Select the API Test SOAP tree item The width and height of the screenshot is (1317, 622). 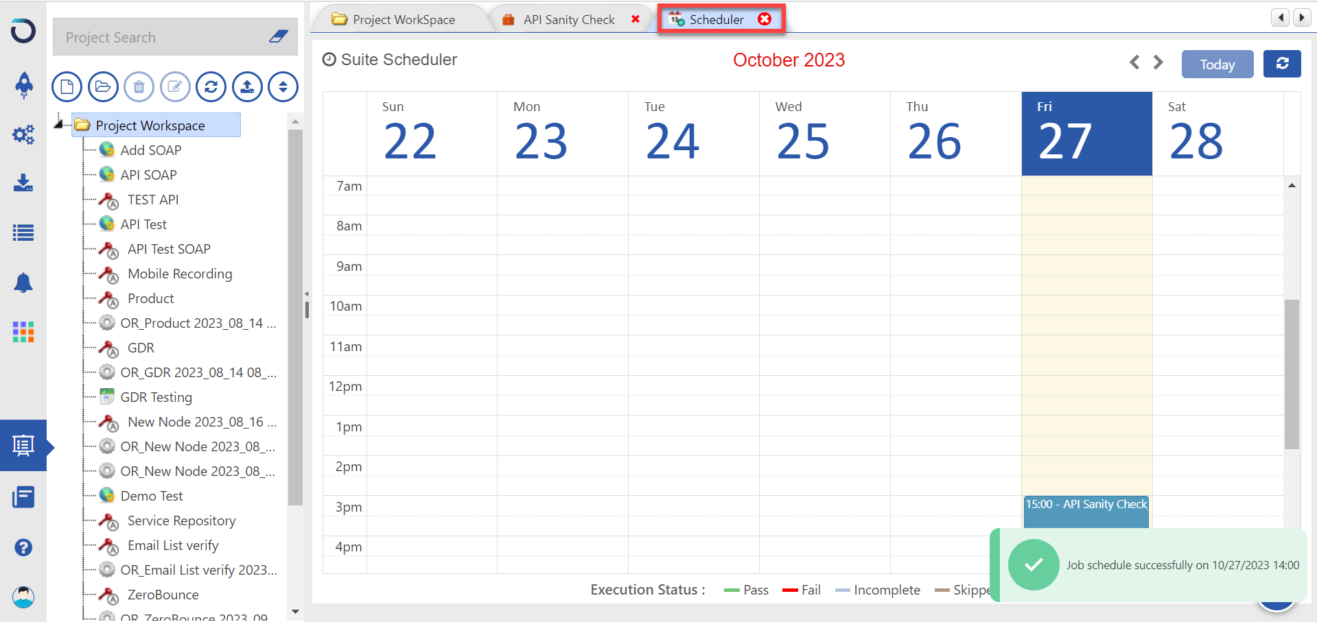pos(169,249)
